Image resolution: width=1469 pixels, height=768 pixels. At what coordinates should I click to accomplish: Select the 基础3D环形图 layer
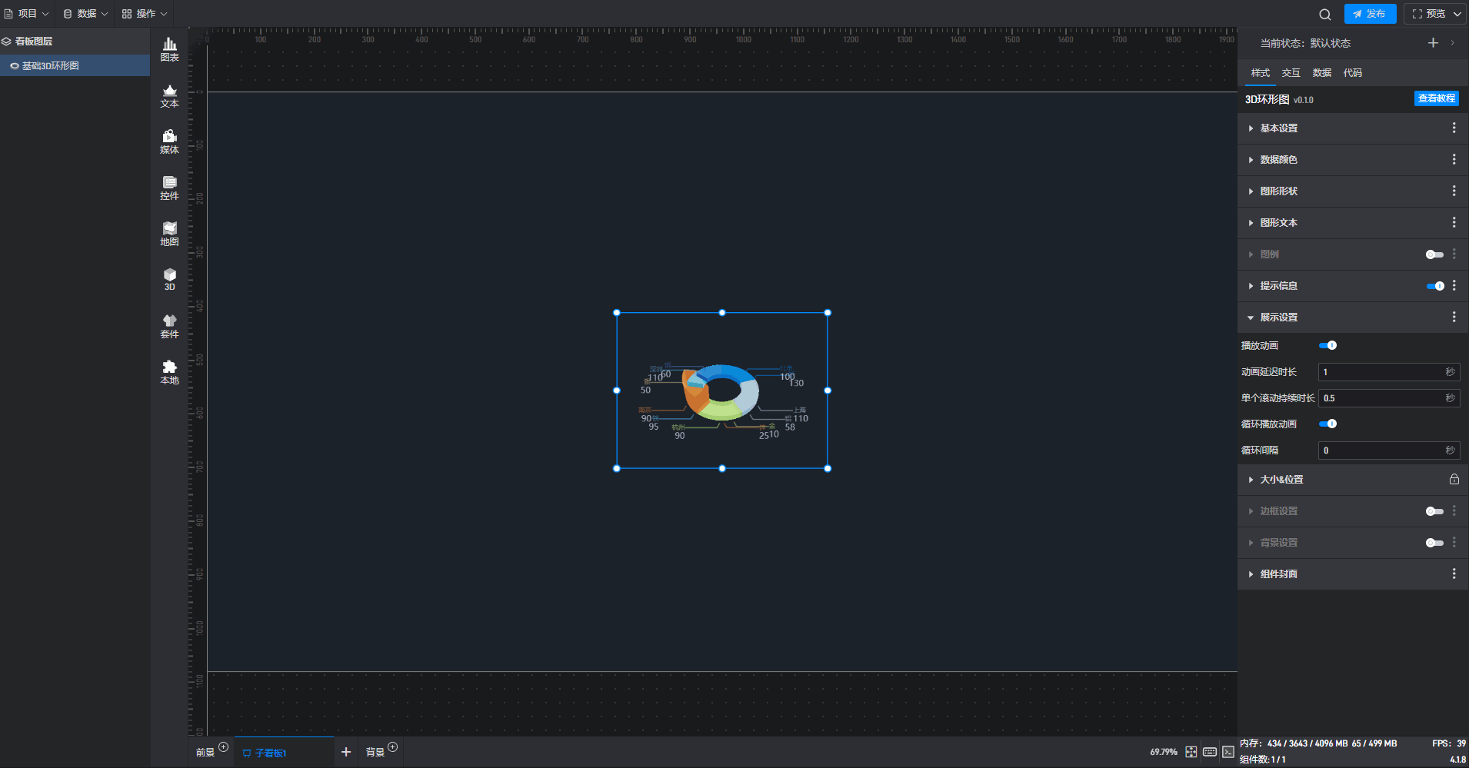pyautogui.click(x=51, y=66)
